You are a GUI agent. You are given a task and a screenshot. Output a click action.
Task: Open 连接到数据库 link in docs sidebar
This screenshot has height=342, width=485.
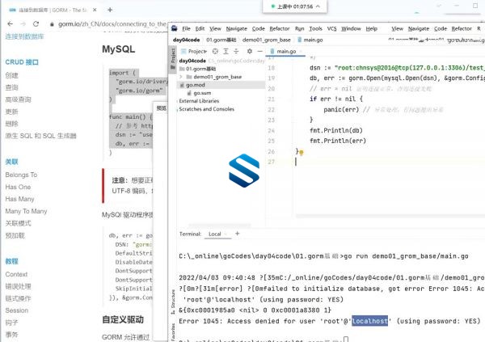[x=24, y=36]
